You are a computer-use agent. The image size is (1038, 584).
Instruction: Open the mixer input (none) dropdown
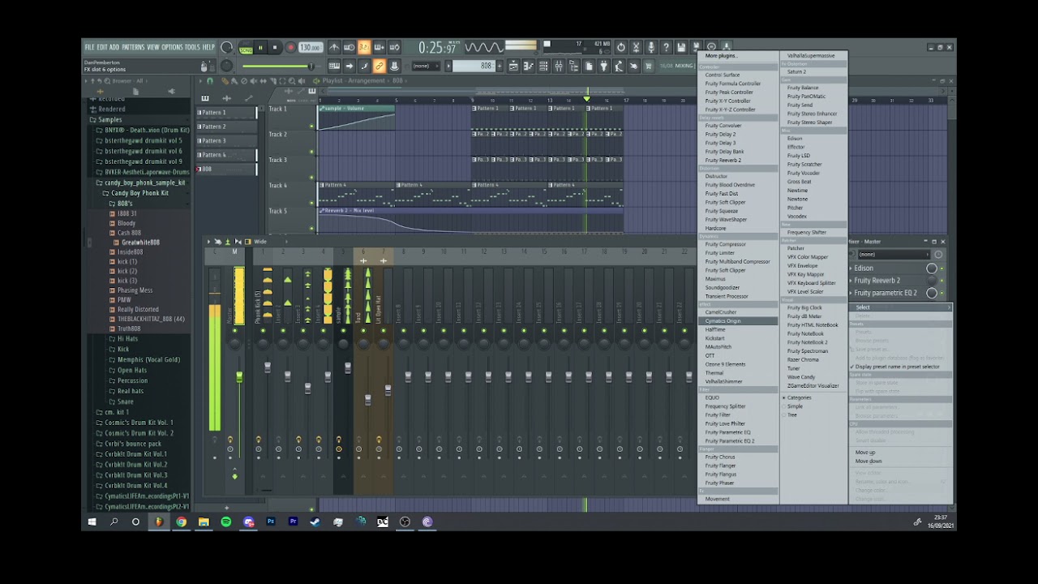893,255
